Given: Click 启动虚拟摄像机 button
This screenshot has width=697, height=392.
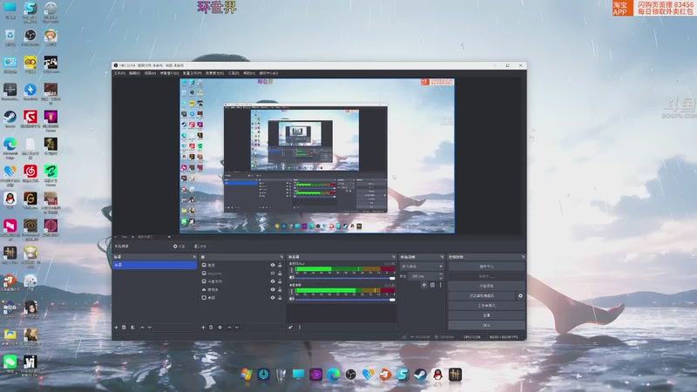Looking at the screenshot, I should click(482, 295).
